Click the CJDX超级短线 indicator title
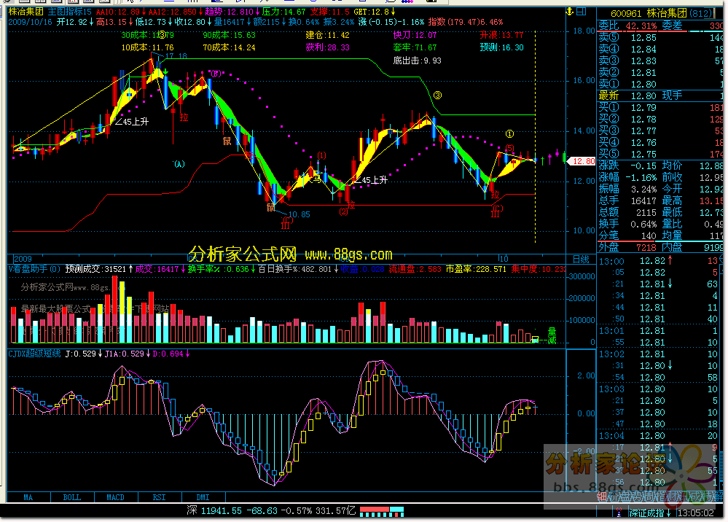The width and height of the screenshot is (728, 522). click(34, 354)
